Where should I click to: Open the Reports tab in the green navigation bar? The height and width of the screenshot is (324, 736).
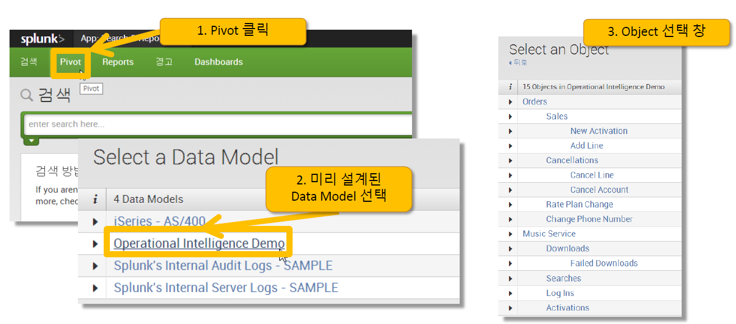117,62
